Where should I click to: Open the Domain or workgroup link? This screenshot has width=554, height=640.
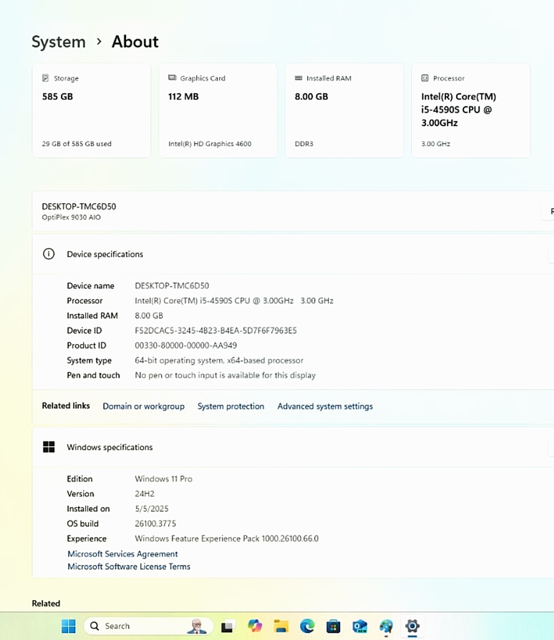(143, 406)
